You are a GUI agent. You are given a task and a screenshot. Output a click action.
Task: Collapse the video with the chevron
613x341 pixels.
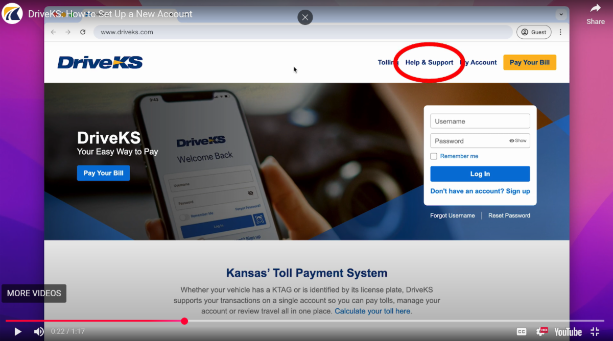[x=561, y=14]
